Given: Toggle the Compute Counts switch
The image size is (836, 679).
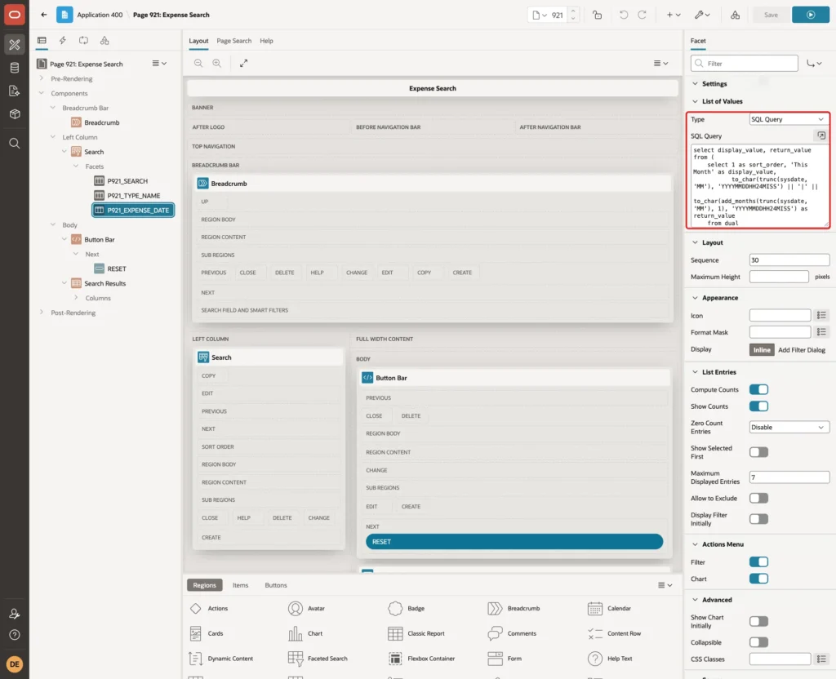Looking at the screenshot, I should coord(758,389).
